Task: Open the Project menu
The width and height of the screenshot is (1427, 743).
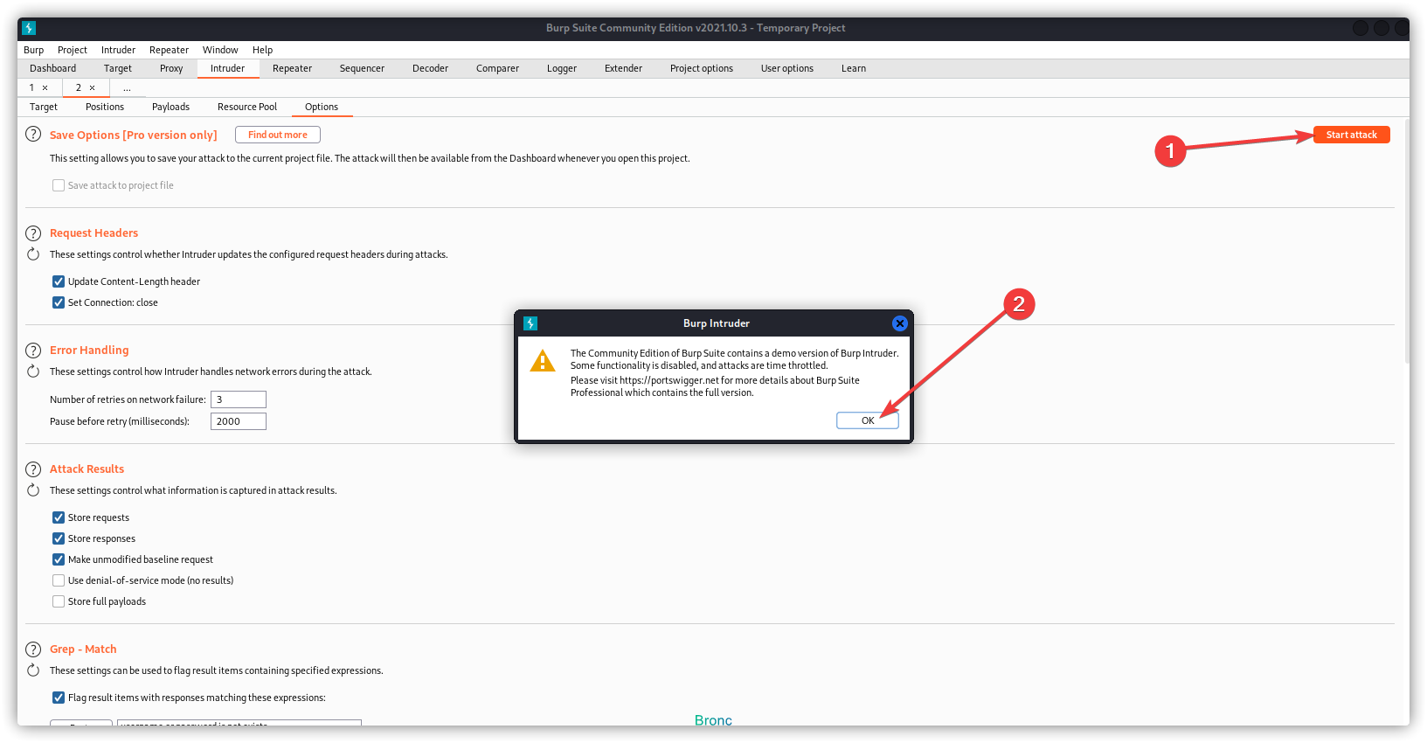Action: coord(73,50)
